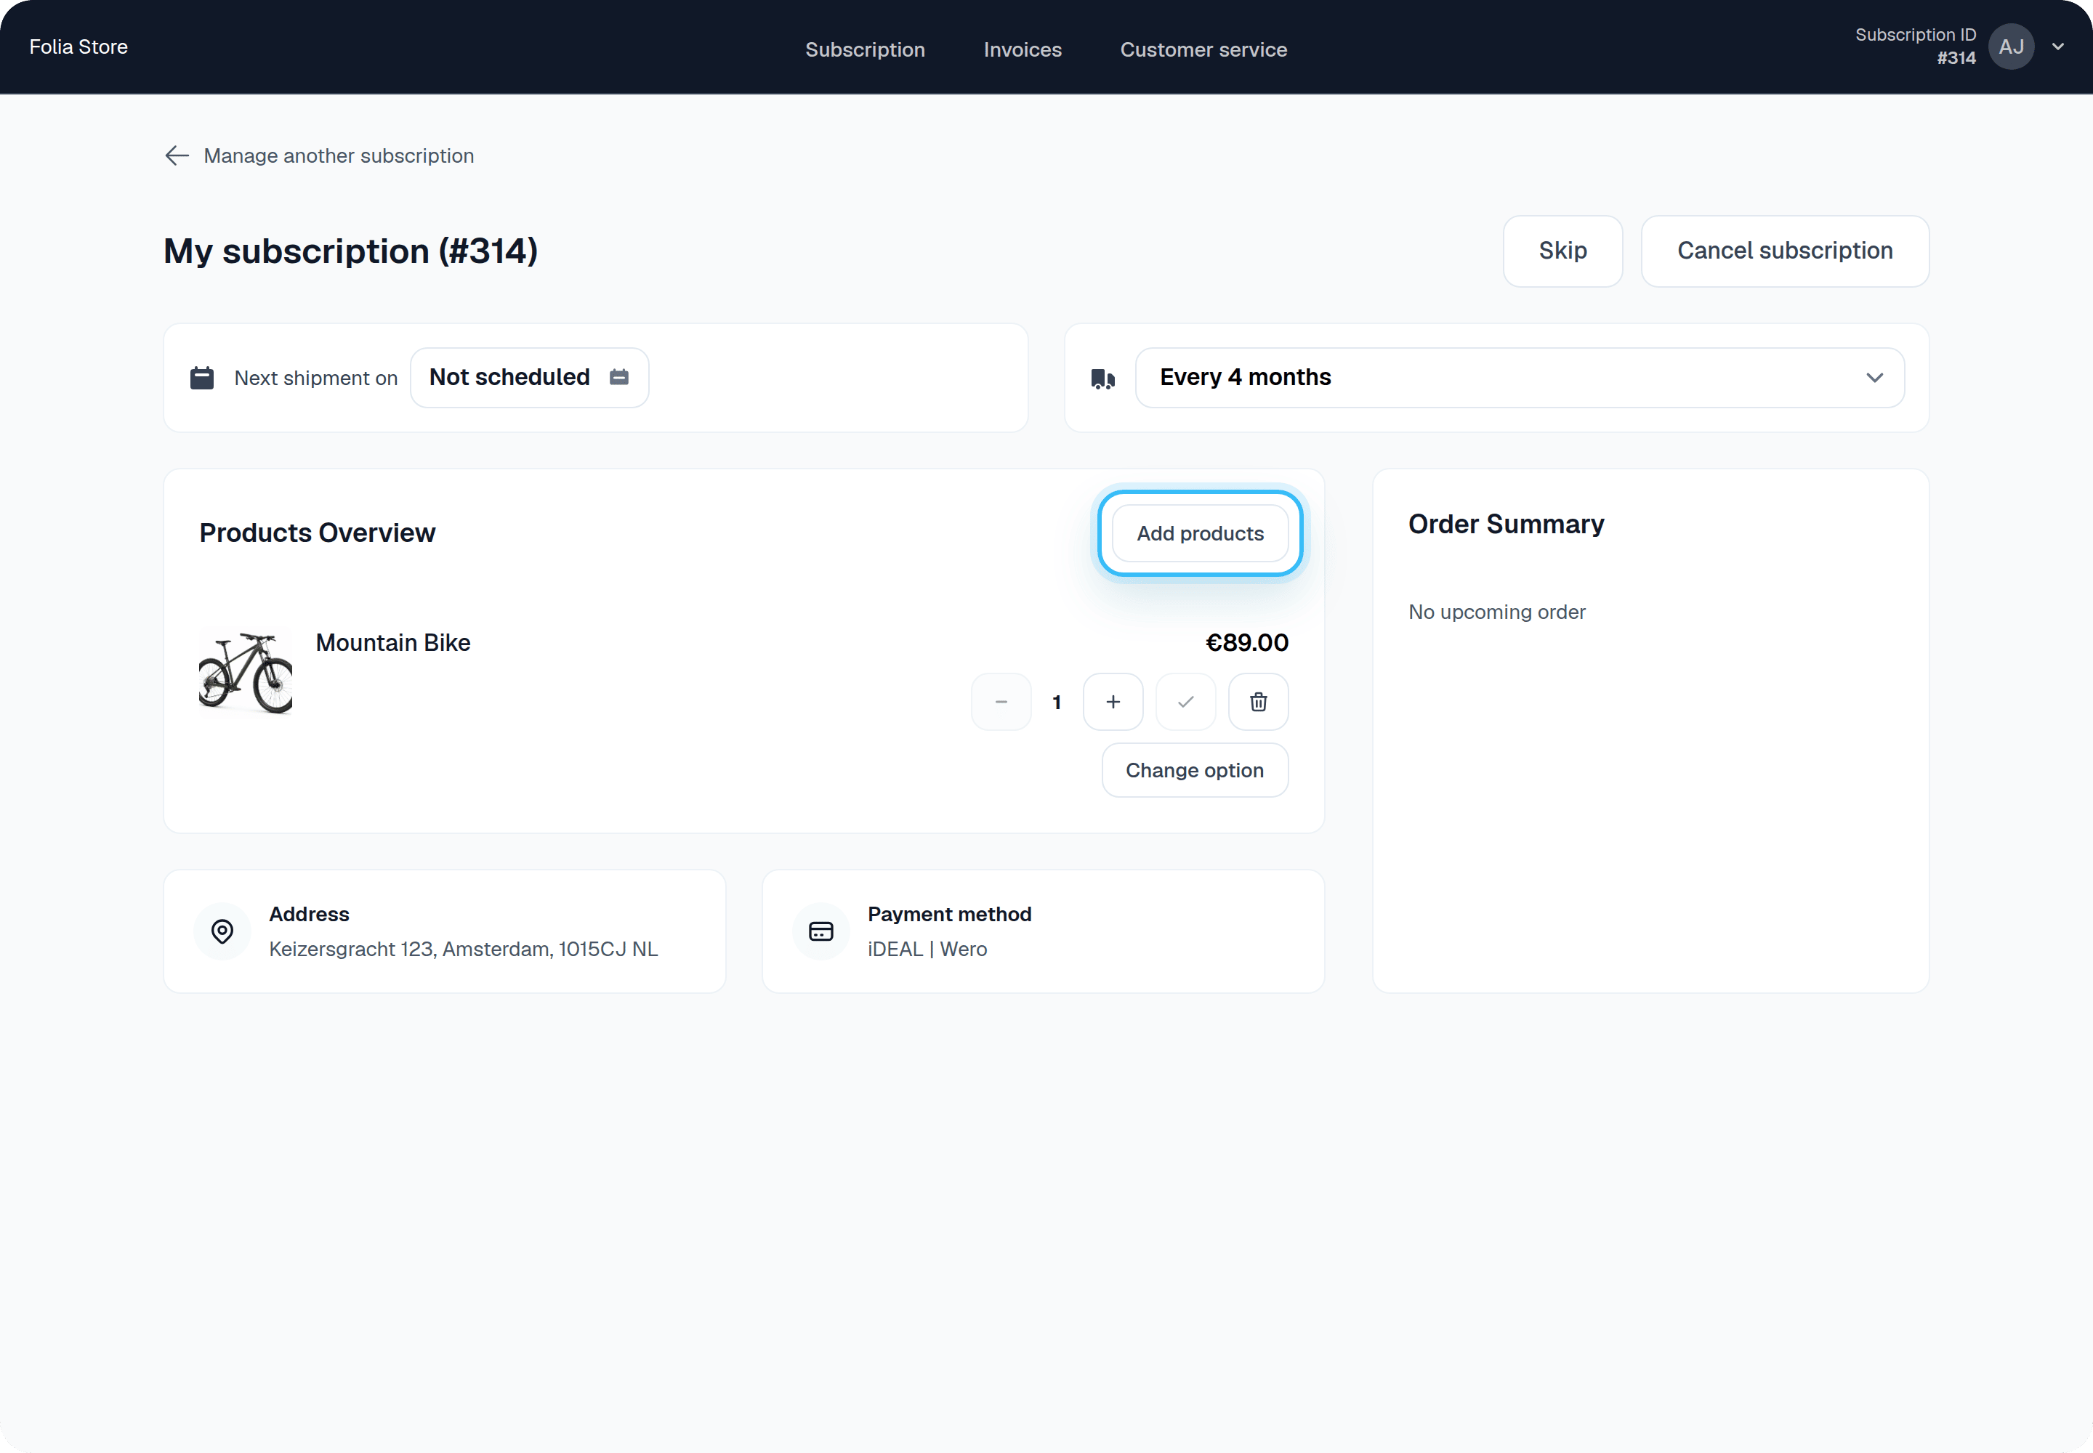Go to the Subscription tab
Screen dimensions: 2093x1453
pyautogui.click(x=866, y=49)
